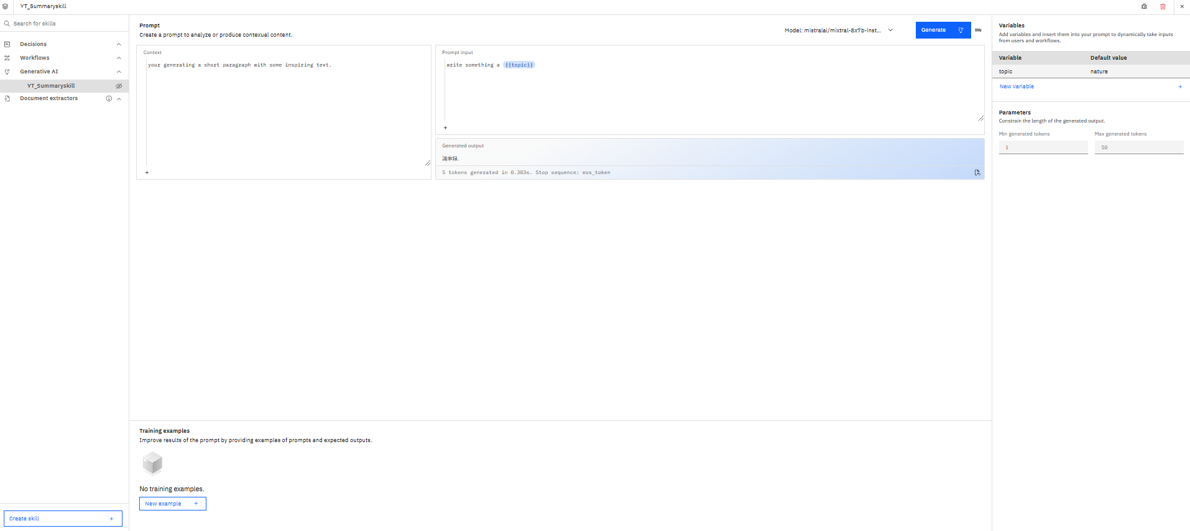This screenshot has width=1190, height=531.
Task: Click the plus icon below Context text
Action: pos(147,172)
